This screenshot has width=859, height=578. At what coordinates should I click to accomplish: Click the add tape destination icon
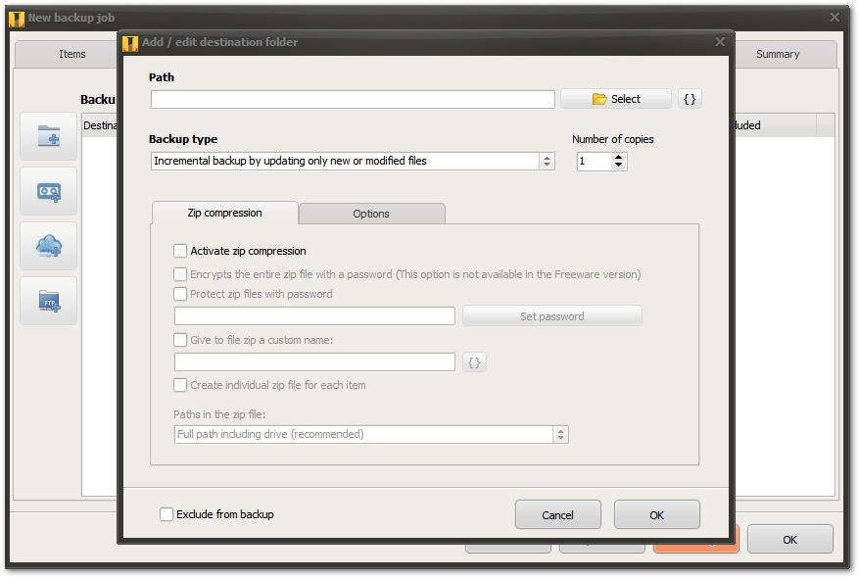(49, 191)
